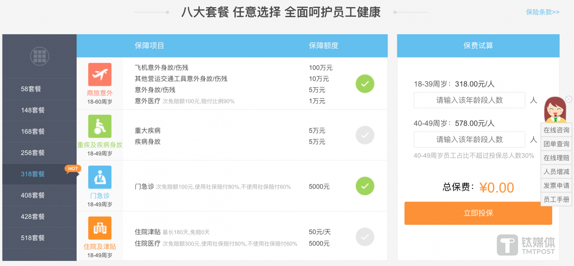Open 团单查询 from the side menu

tap(556, 144)
